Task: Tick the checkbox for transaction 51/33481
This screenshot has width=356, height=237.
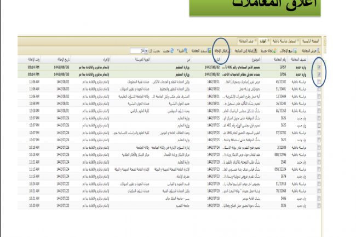Action: tap(319, 89)
